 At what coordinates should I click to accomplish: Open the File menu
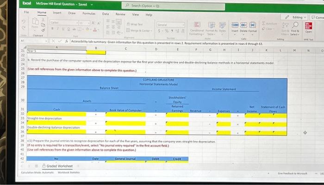click(26, 12)
